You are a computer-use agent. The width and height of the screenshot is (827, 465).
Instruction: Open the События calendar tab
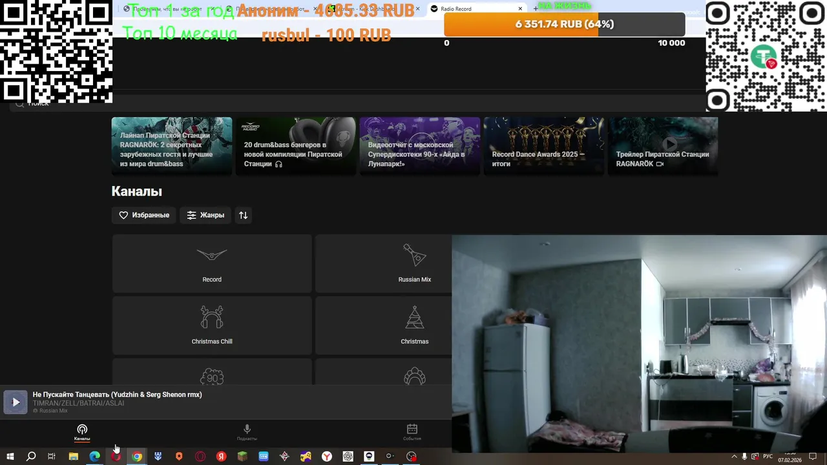tap(412, 433)
